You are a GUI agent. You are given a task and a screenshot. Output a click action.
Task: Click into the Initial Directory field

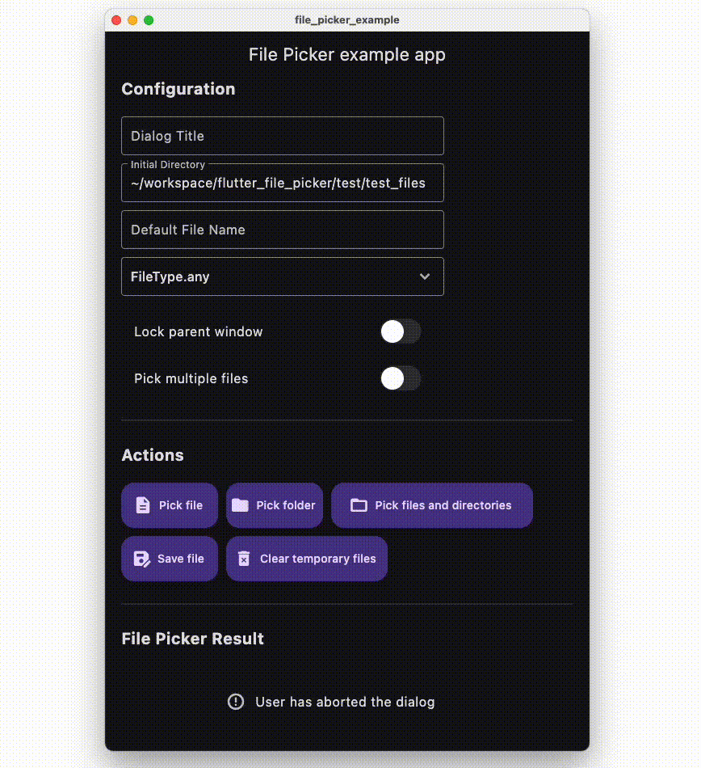pos(282,183)
